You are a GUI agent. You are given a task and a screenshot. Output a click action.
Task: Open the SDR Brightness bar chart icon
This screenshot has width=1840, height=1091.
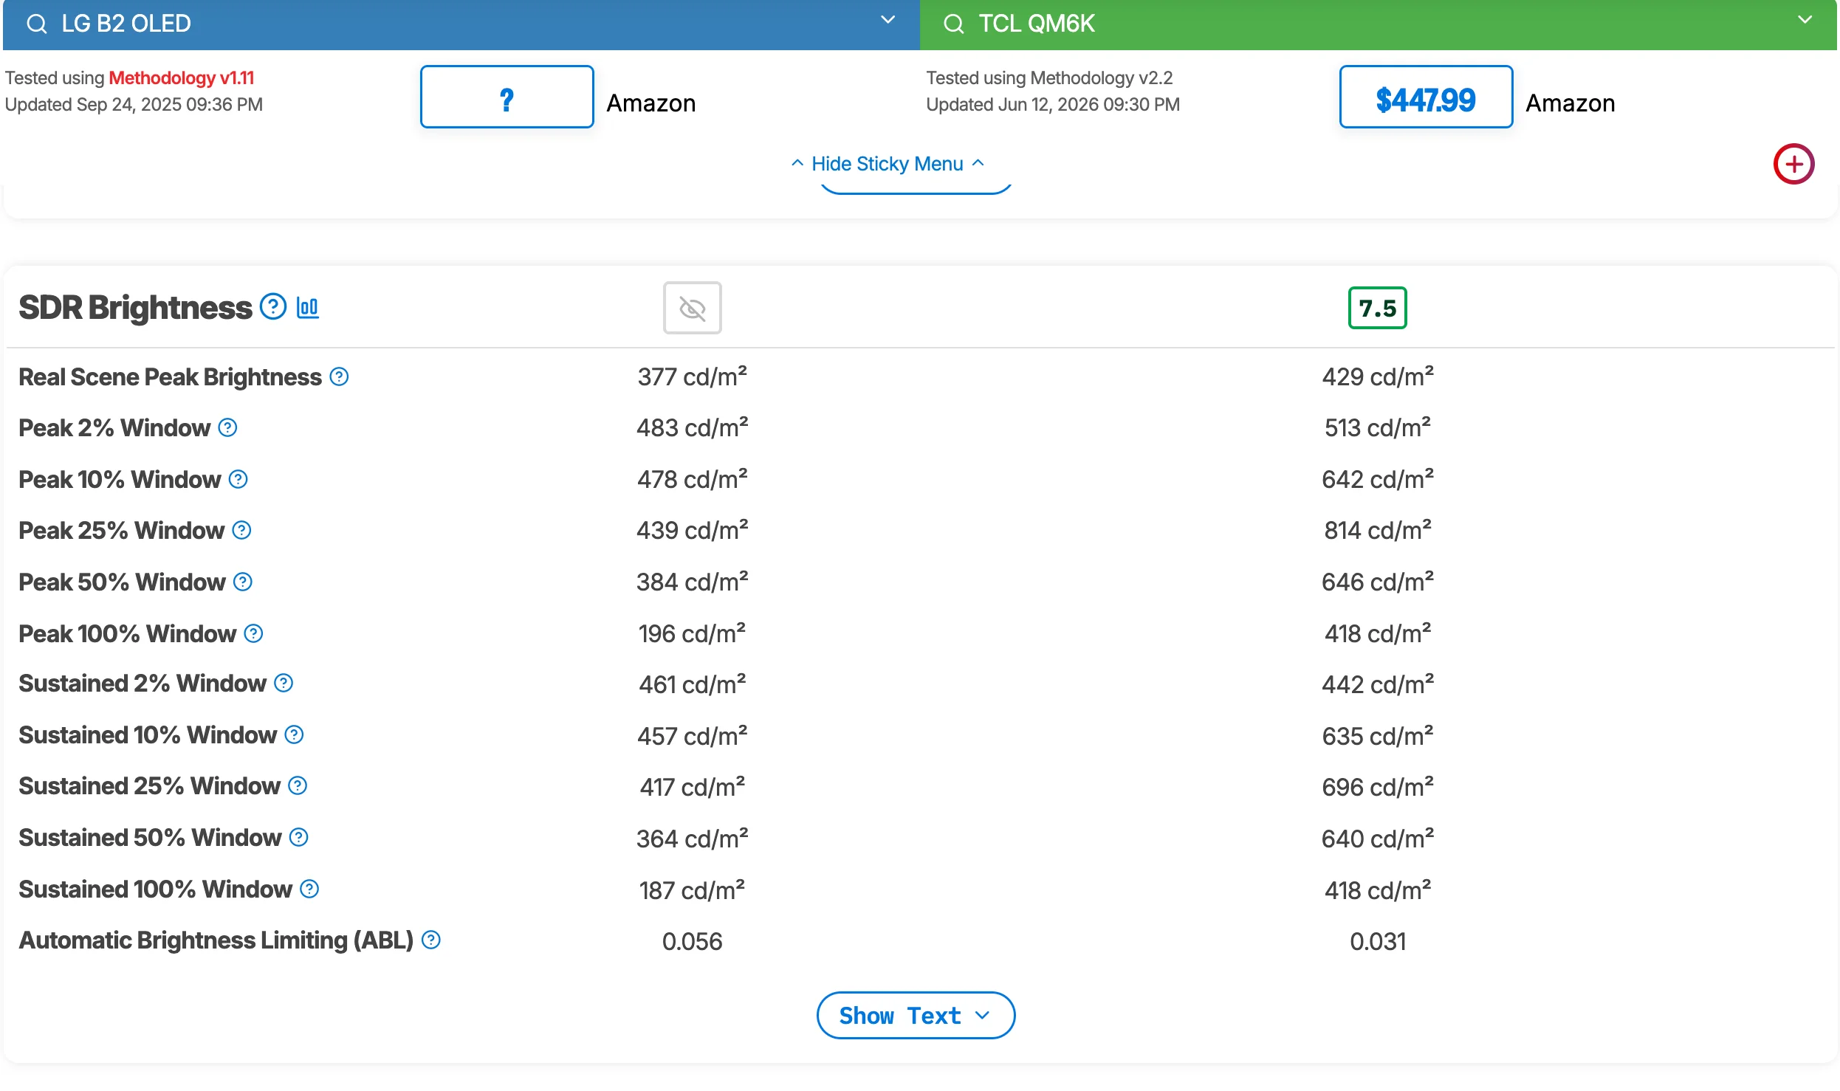point(307,307)
